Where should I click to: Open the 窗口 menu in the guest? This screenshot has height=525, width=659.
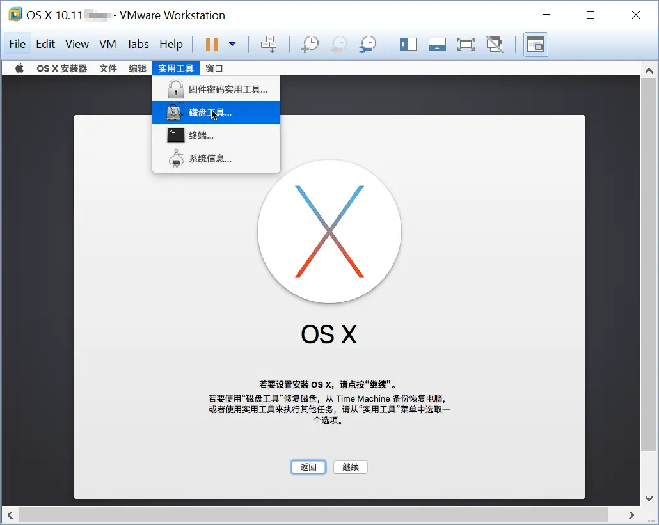point(214,68)
